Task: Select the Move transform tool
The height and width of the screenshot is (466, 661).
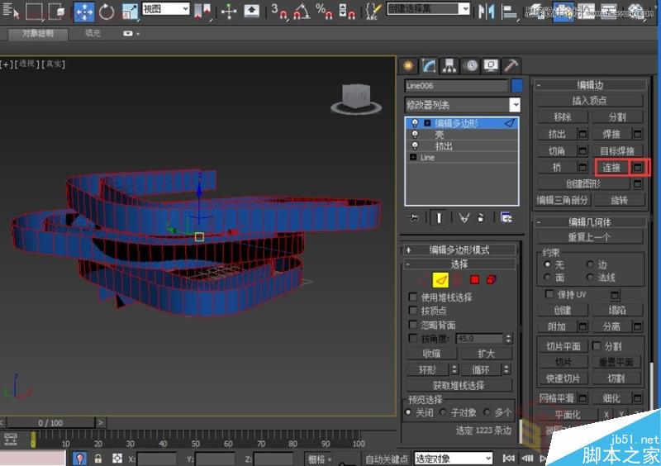Action: [x=84, y=12]
